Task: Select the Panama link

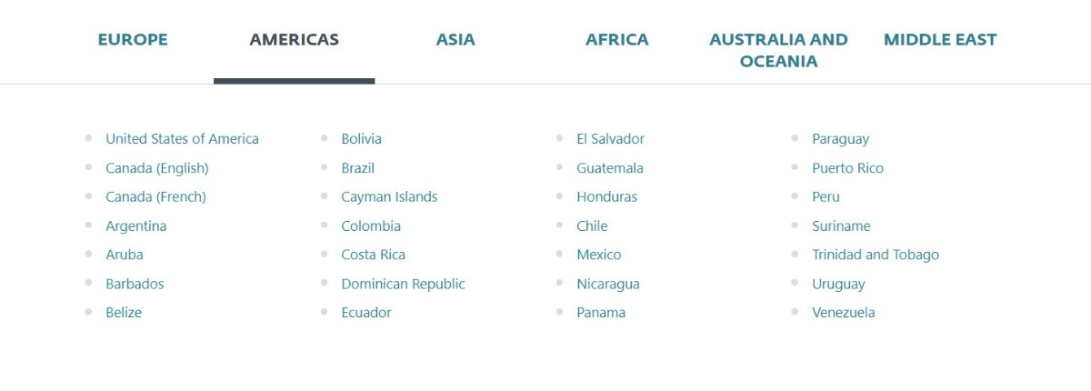Action: tap(601, 313)
